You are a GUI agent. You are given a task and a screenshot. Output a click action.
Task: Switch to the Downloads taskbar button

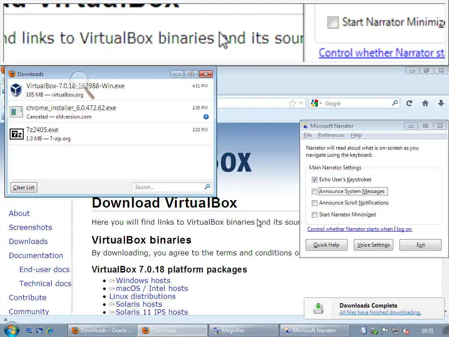click(172, 330)
